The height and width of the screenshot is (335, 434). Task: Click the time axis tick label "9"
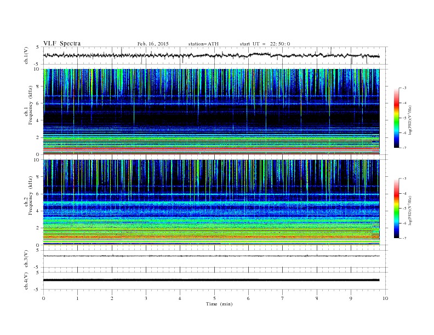(351, 298)
